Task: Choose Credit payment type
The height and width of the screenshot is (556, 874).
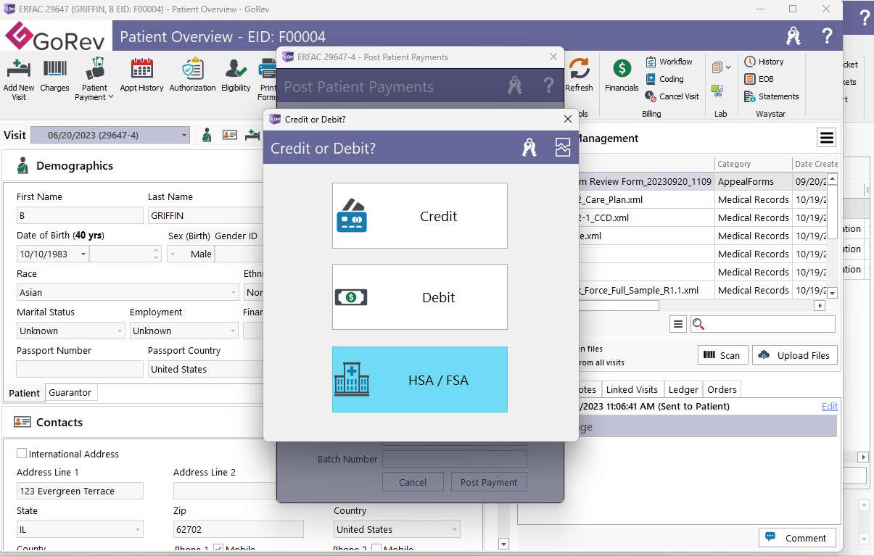Action: click(x=420, y=215)
